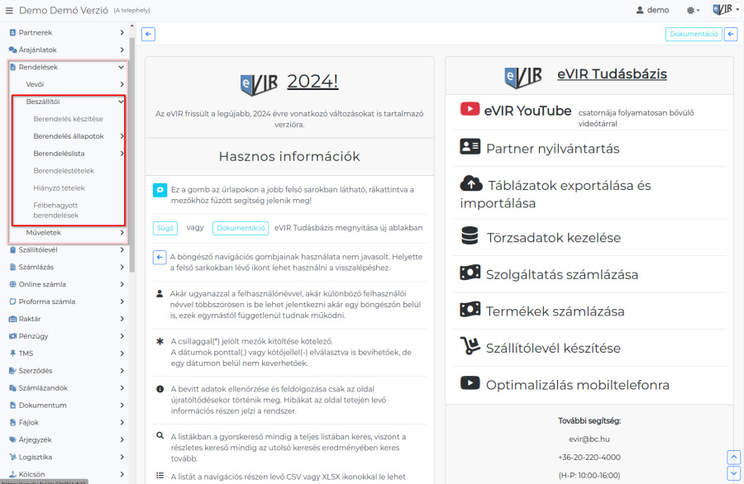Open the hamburger menu icon
The image size is (744, 484).
(9, 11)
